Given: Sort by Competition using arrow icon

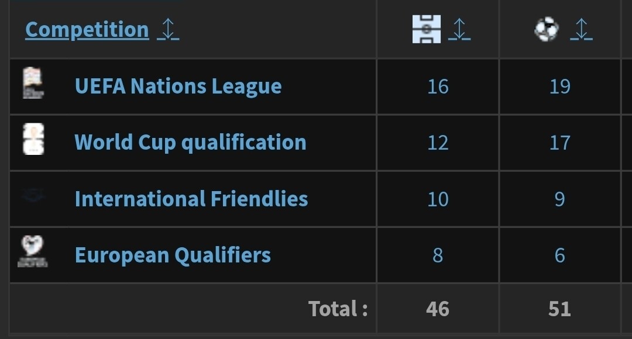Looking at the screenshot, I should 168,29.
